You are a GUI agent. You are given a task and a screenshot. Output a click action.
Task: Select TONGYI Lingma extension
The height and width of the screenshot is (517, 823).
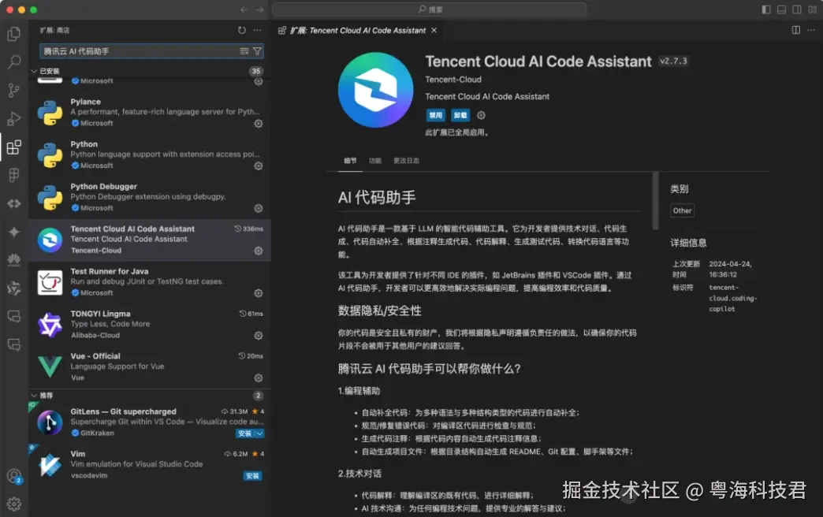(x=150, y=325)
